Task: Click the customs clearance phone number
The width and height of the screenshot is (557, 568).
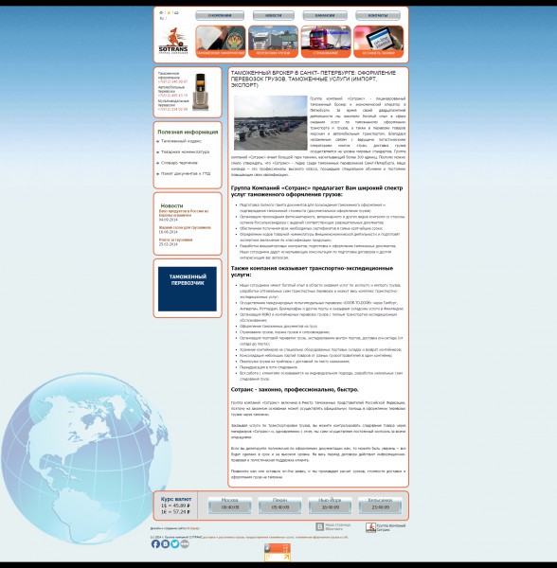Action: click(x=172, y=81)
